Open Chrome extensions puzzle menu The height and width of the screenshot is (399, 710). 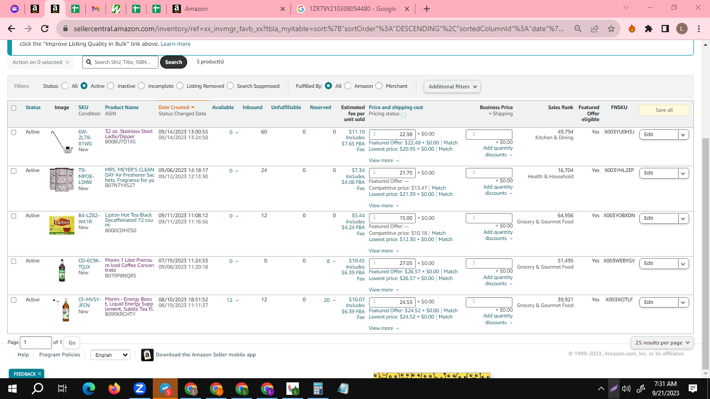point(649,29)
